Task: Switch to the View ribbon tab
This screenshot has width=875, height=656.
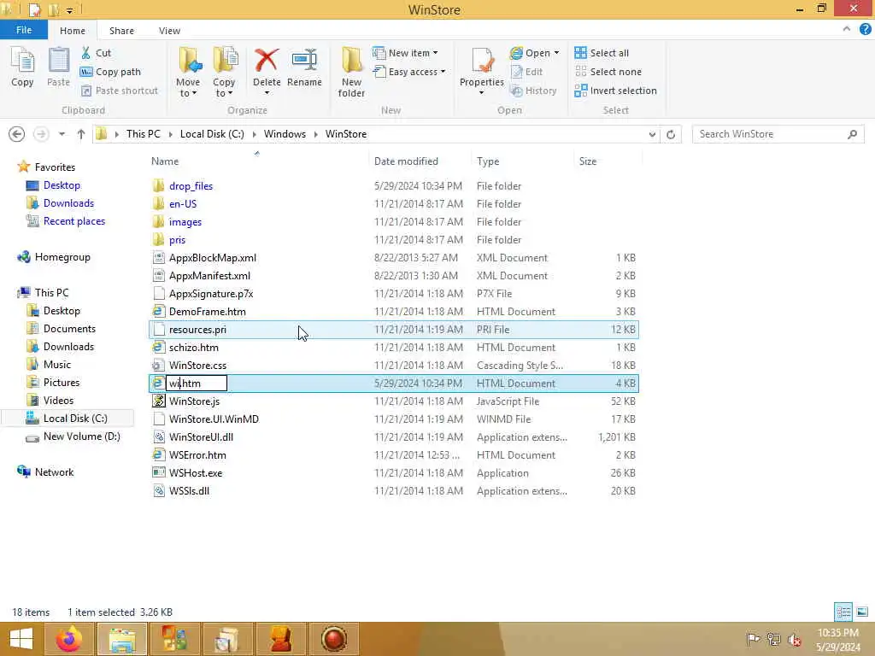Action: point(169,31)
